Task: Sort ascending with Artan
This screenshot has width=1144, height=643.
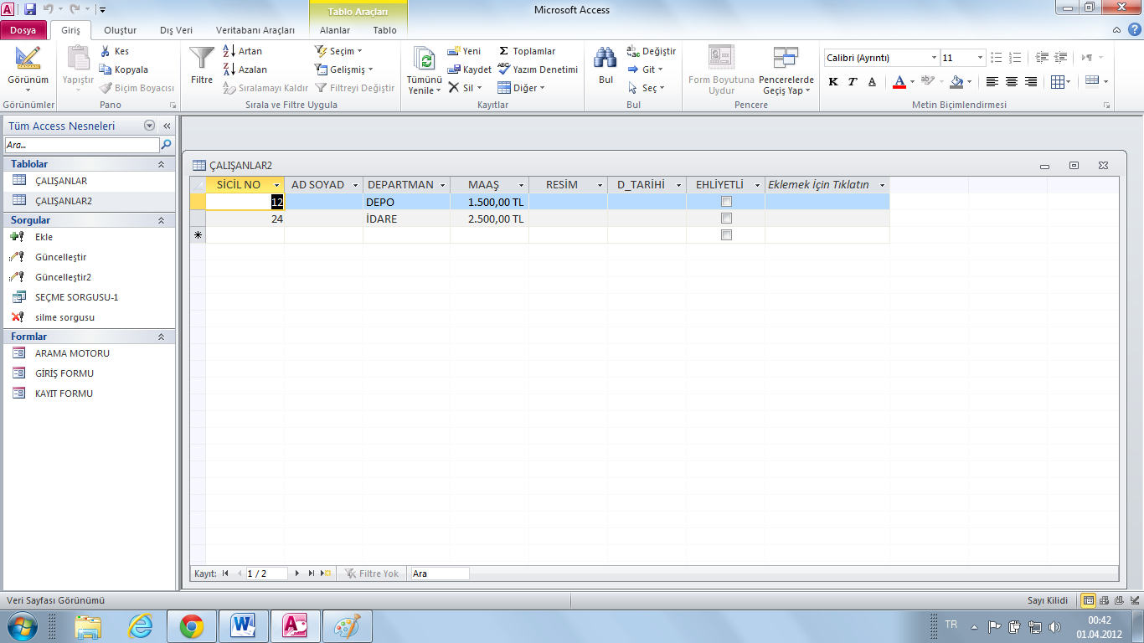Action: [x=244, y=51]
